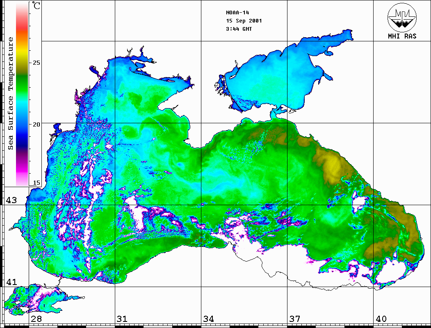Click the '15 Sep 2001' date text
The width and height of the screenshot is (431, 328).
[x=244, y=21]
